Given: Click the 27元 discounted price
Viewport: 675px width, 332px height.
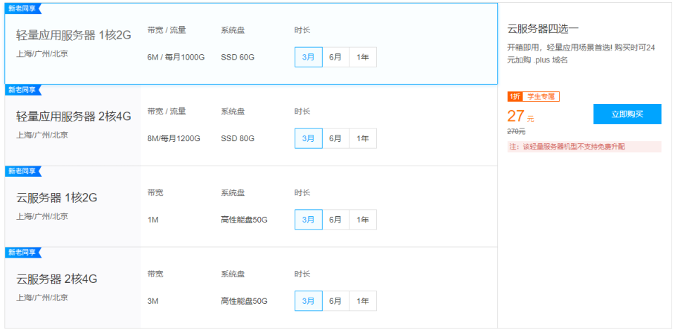Looking at the screenshot, I should [x=521, y=117].
